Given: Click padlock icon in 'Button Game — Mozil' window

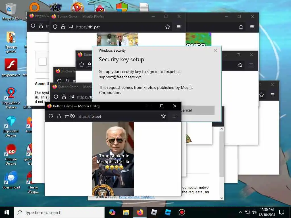Looking at the screenshot, I should point(64,97).
